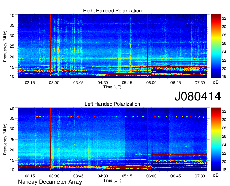The width and height of the screenshot is (230, 186).
Task: Click the 32 value on the lower color bar scale
Action: pos(224,111)
